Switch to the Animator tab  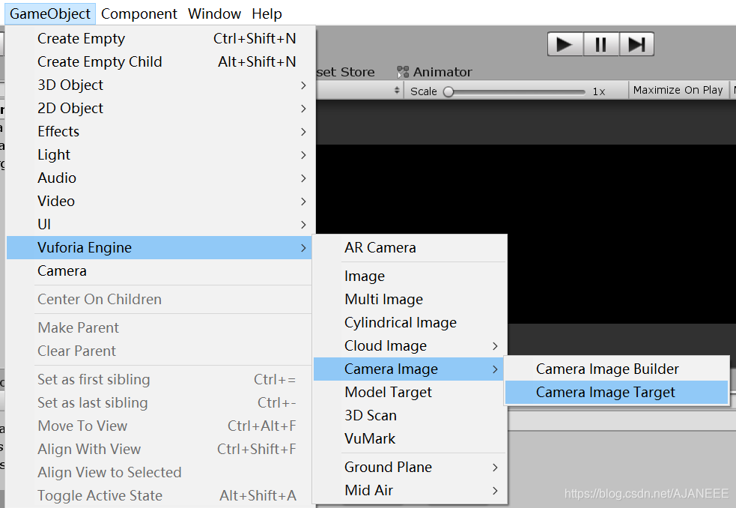pos(434,72)
